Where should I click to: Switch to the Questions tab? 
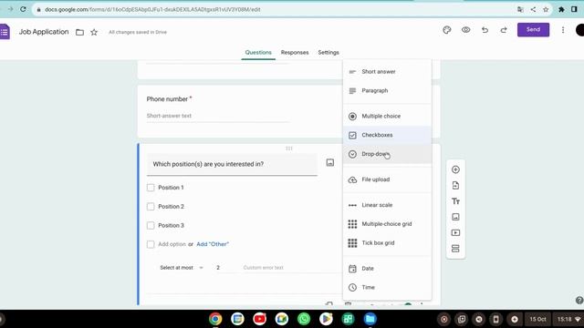pos(258,53)
